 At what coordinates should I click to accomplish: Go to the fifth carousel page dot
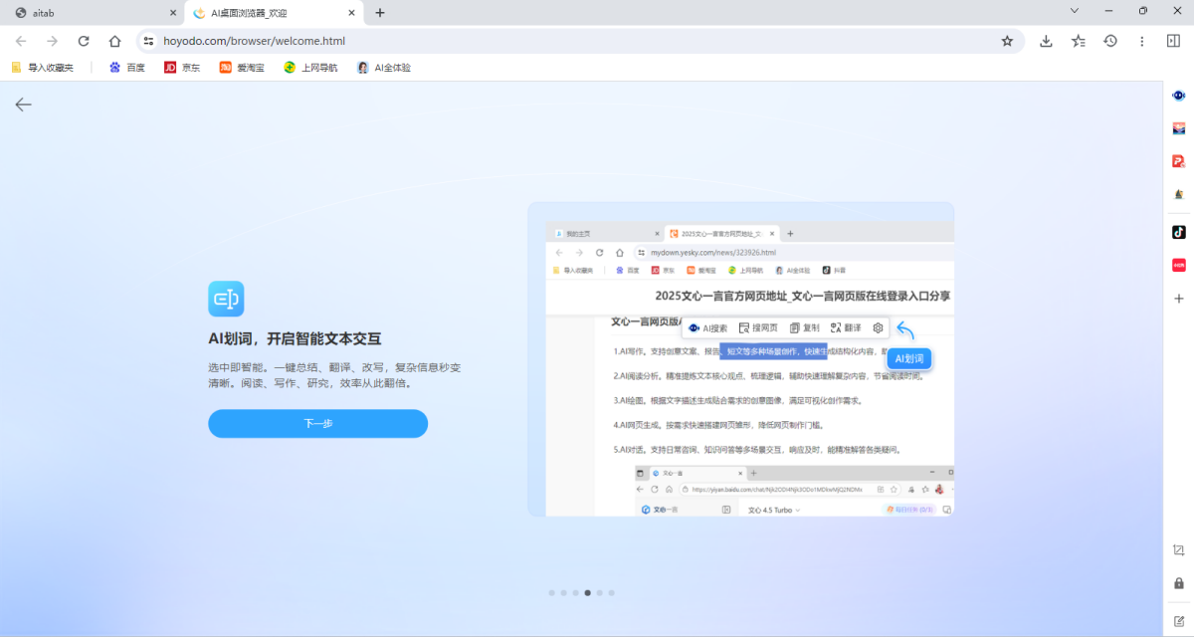[x=600, y=592]
